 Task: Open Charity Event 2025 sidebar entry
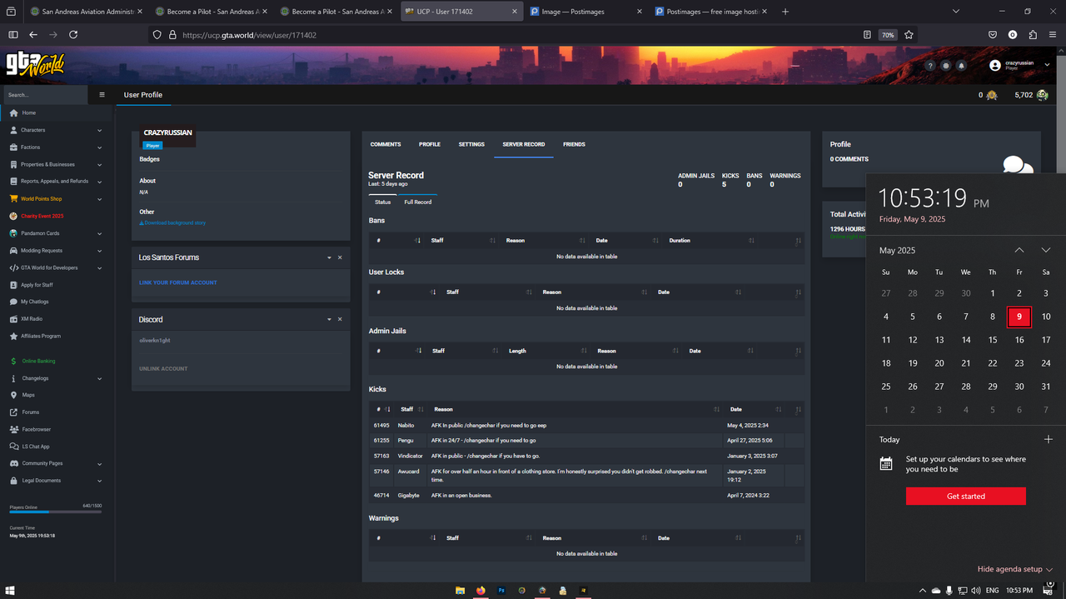42,216
